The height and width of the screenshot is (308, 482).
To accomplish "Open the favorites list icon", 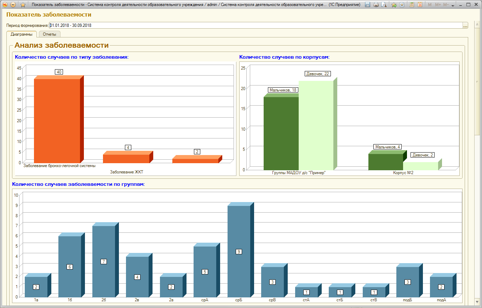I will pos(402,5).
